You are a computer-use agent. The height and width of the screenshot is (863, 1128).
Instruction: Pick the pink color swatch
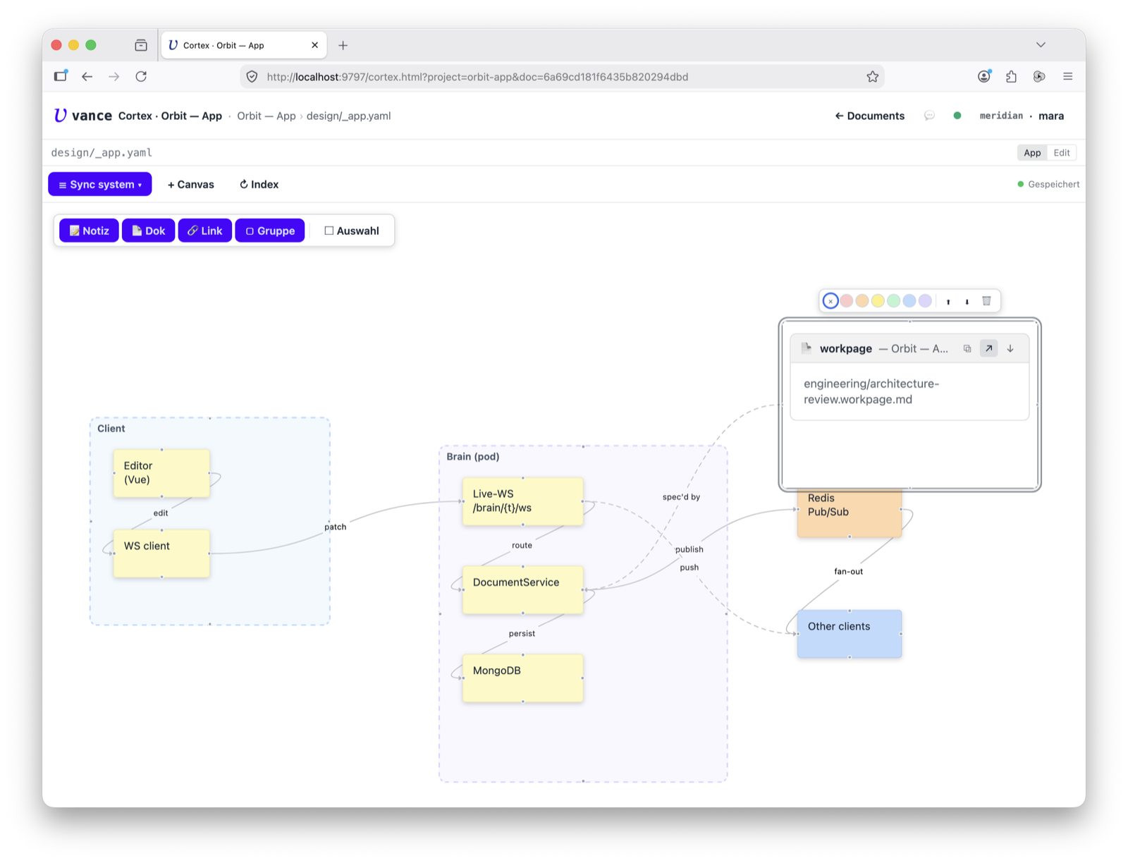[x=847, y=301]
